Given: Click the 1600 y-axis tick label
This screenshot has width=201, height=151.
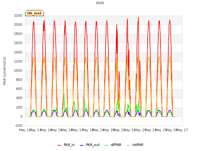Looking at the screenshot, I should click(x=18, y=43).
